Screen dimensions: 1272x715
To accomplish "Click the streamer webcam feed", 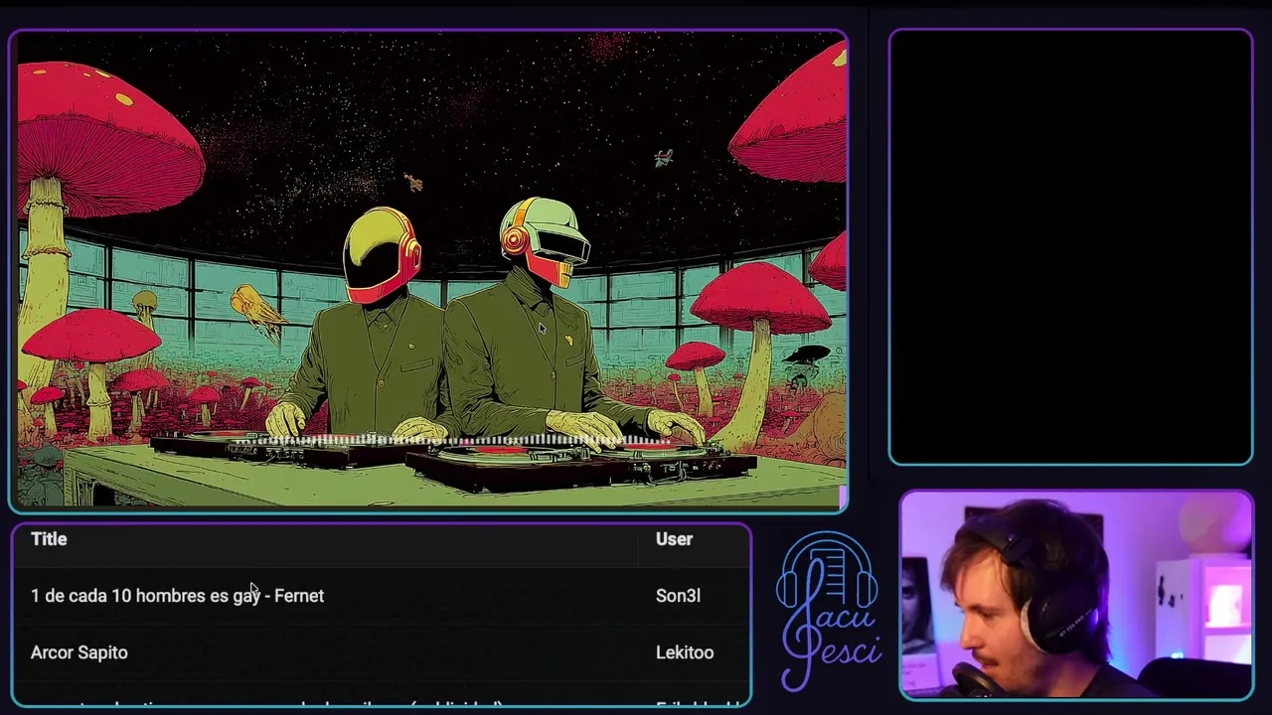I will pos(1076,595).
